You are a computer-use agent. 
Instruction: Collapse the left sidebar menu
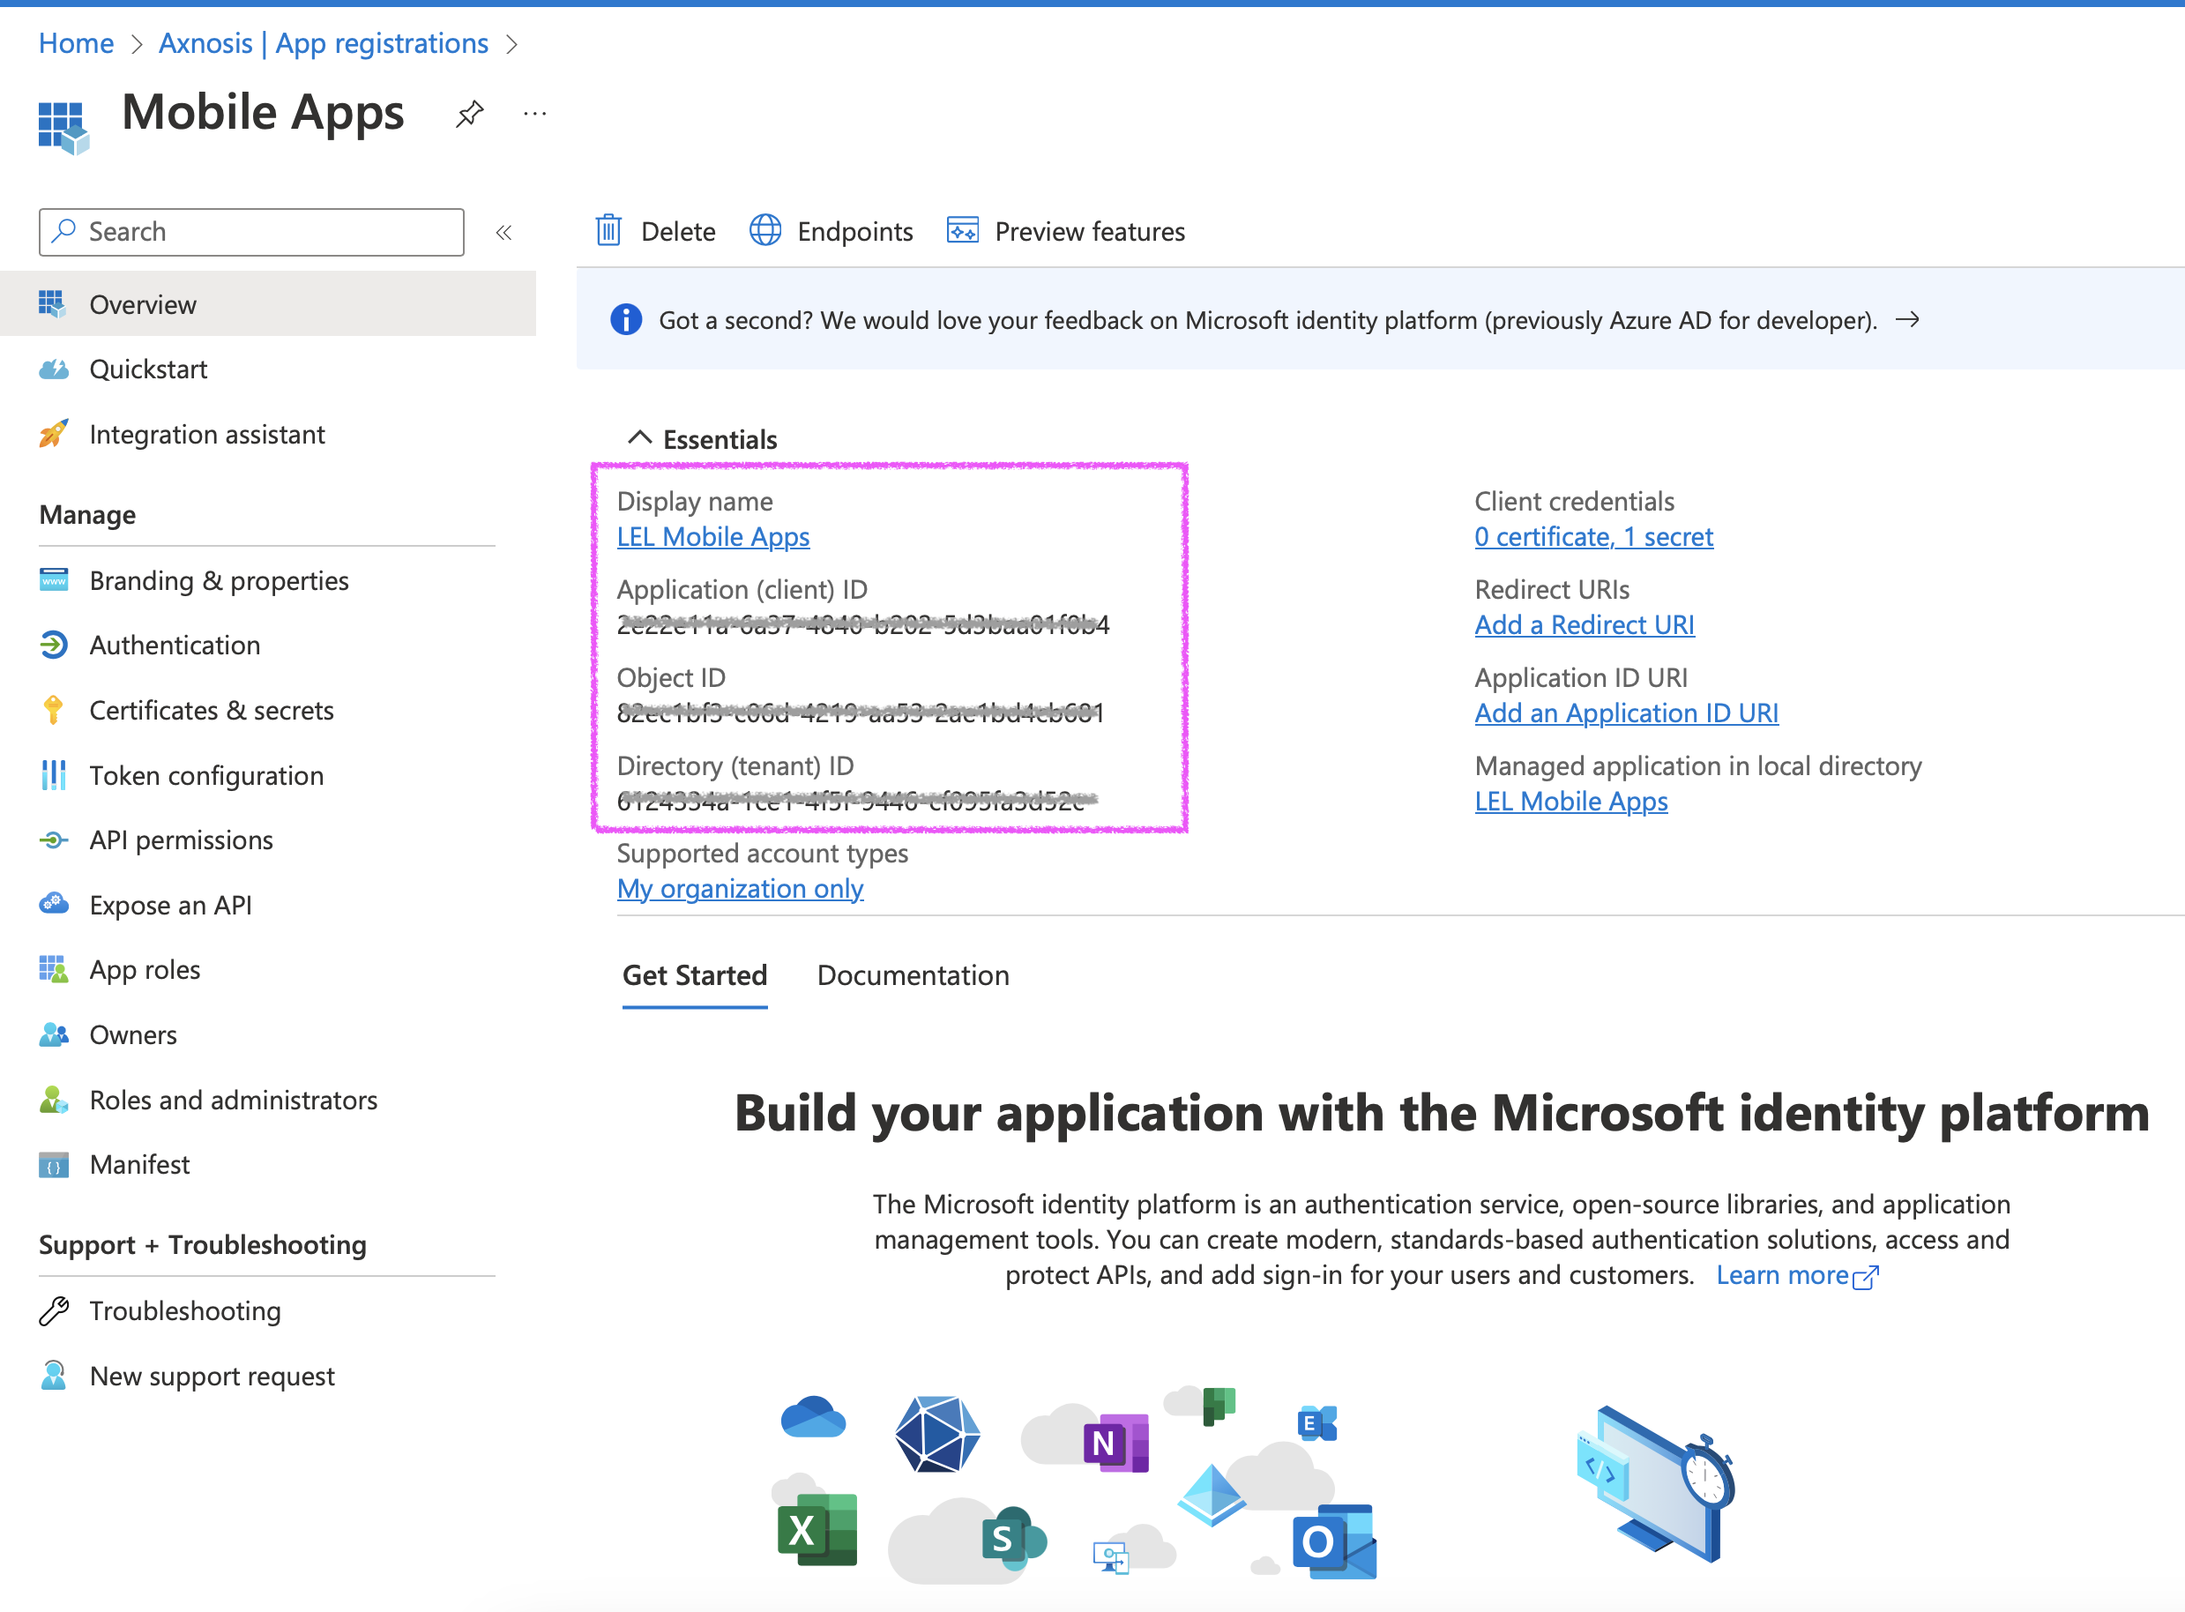click(504, 232)
